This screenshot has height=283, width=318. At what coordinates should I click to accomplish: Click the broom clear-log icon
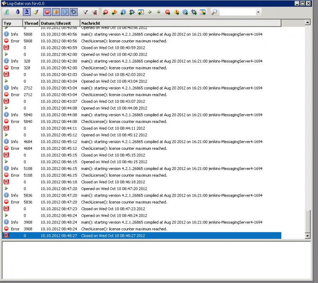(36, 12)
